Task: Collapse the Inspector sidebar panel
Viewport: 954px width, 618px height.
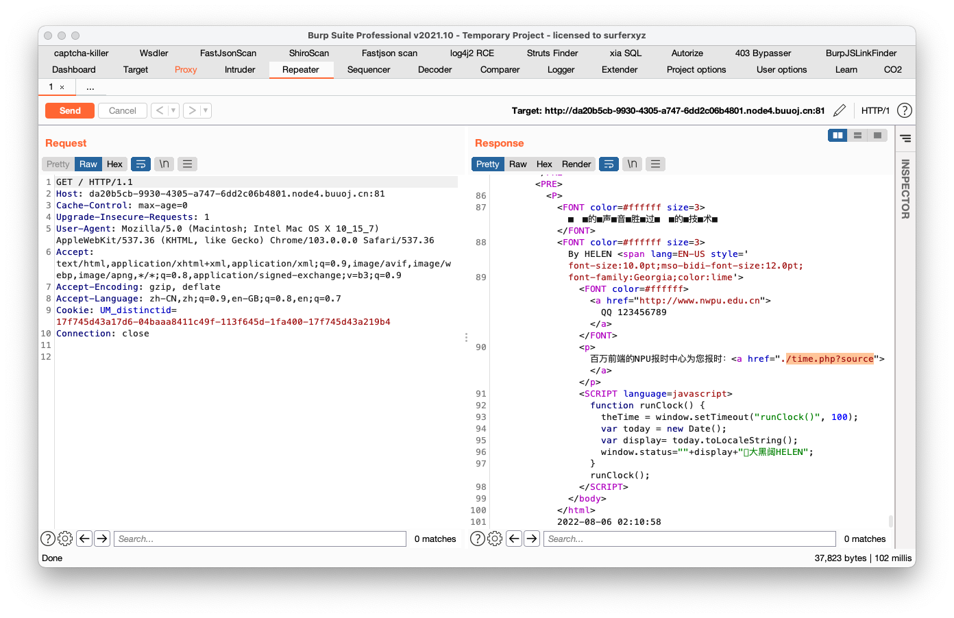Action: click(x=905, y=137)
